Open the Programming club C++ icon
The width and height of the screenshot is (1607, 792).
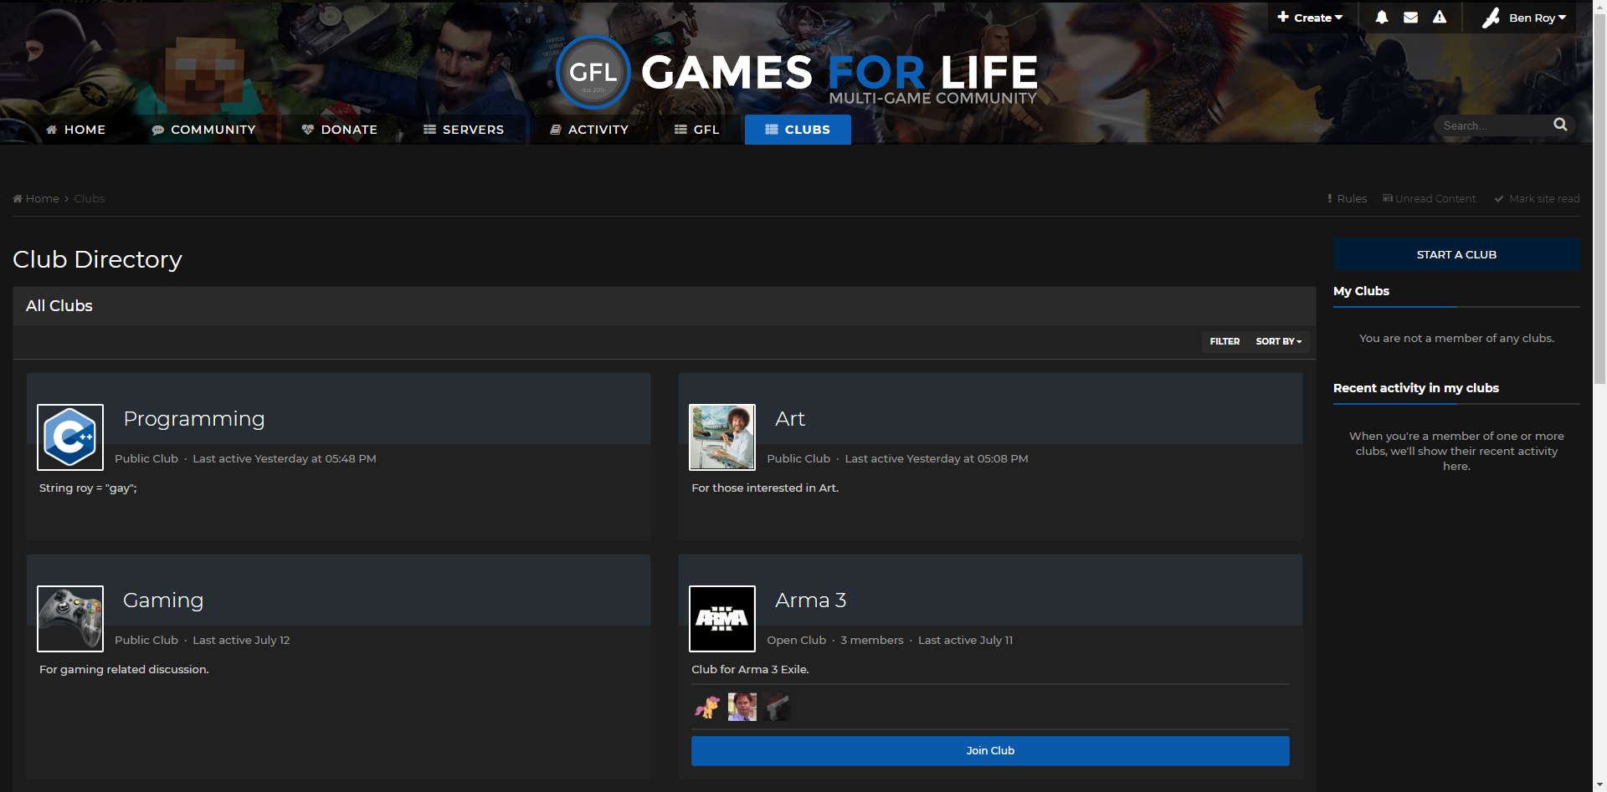point(70,437)
